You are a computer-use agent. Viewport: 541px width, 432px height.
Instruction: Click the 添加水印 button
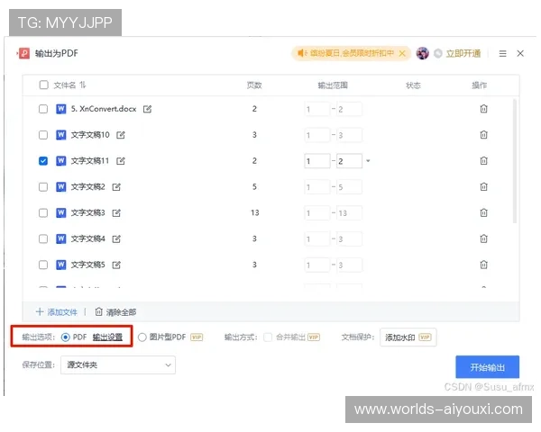408,337
